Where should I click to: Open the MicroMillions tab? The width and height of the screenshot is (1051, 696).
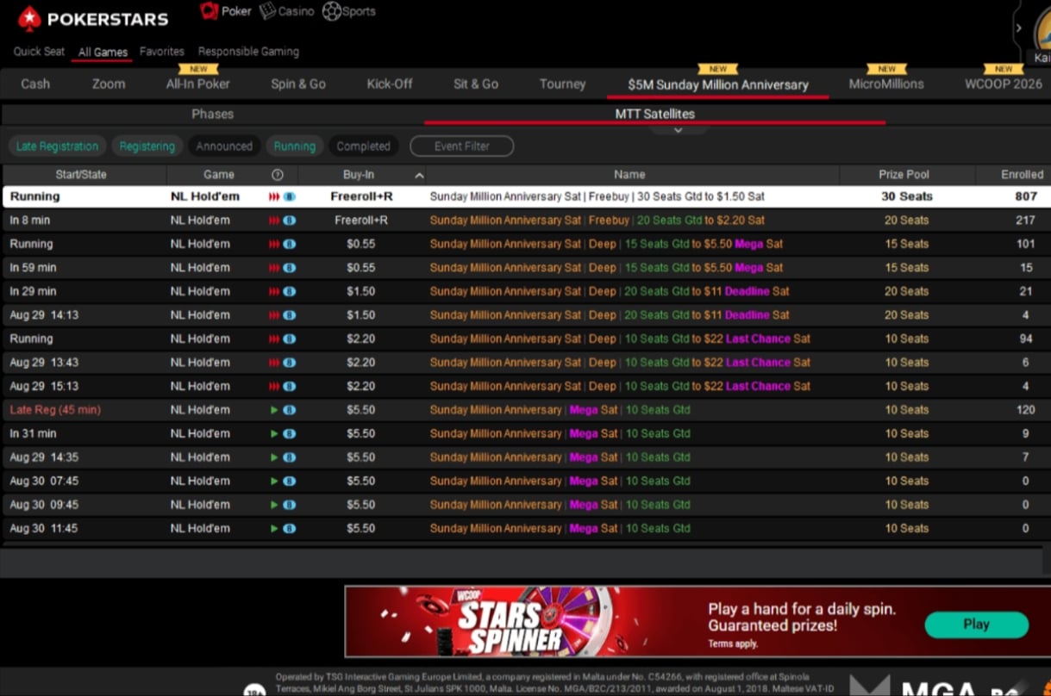tap(886, 84)
